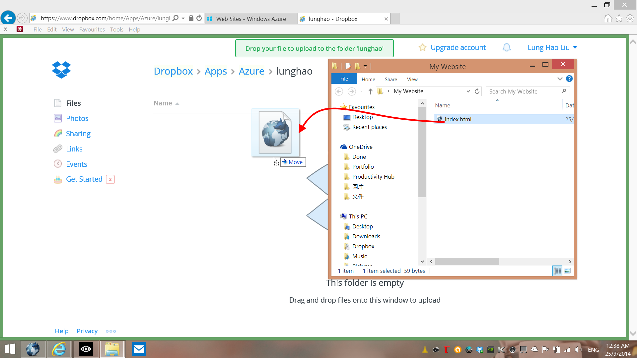
Task: Select the Portfolio folder under OneDrive
Action: pos(363,167)
